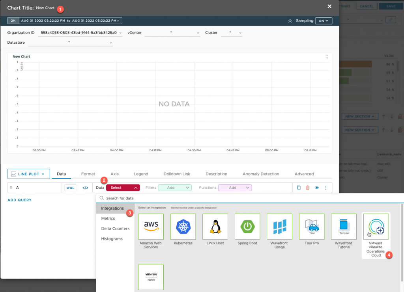Select the VMware vSphere integration tile

click(151, 277)
